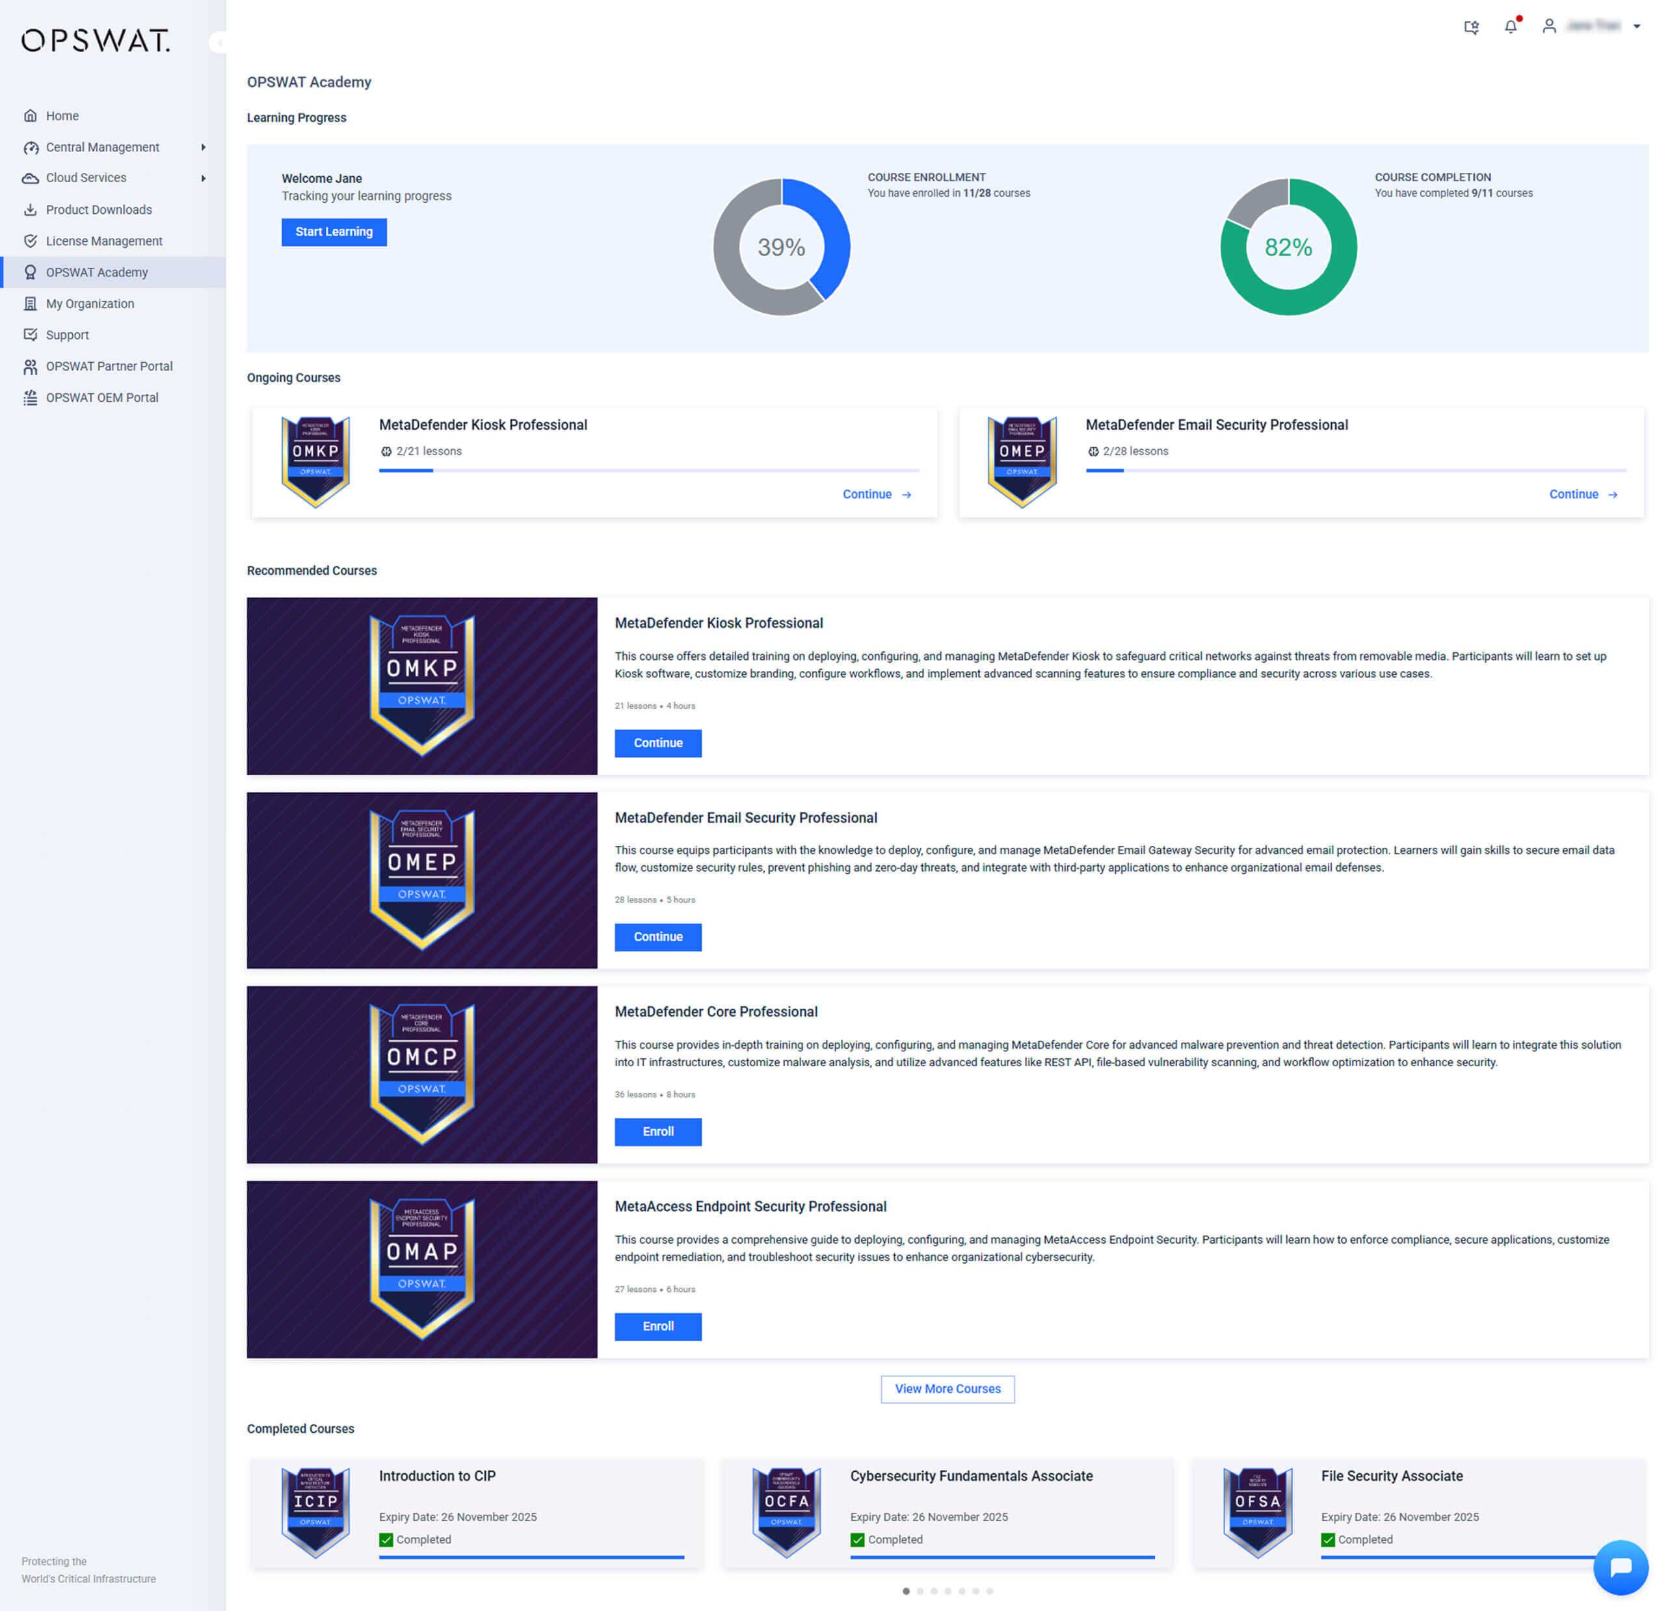This screenshot has width=1670, height=1611.
Task: Click the OMAP course banner thumbnail
Action: [422, 1268]
